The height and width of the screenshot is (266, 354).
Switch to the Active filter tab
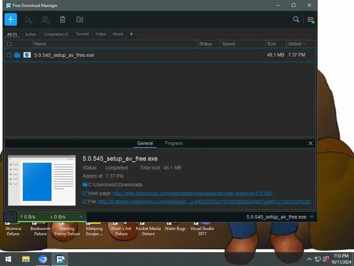[30, 34]
